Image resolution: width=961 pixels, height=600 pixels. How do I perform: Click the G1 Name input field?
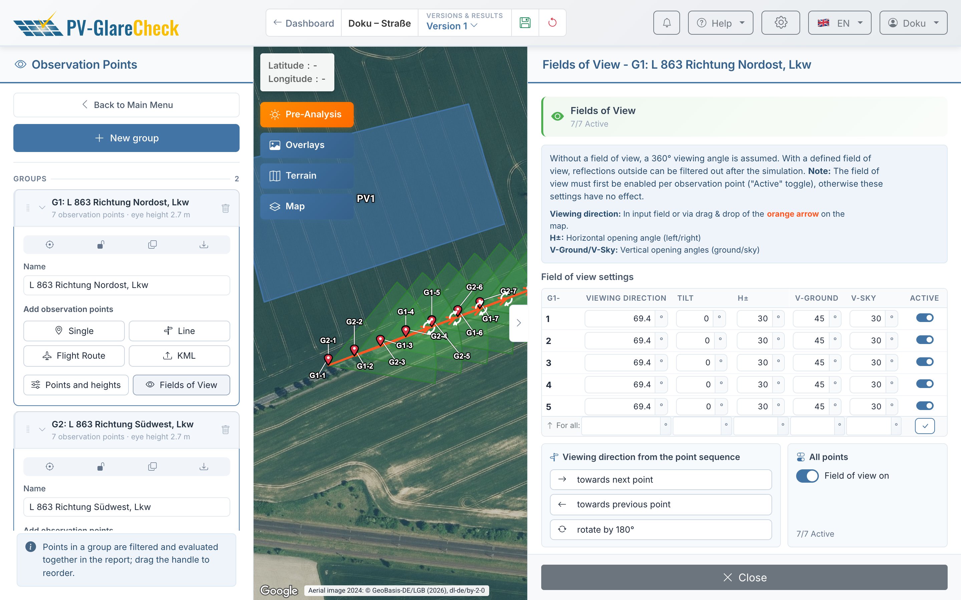[x=126, y=285]
